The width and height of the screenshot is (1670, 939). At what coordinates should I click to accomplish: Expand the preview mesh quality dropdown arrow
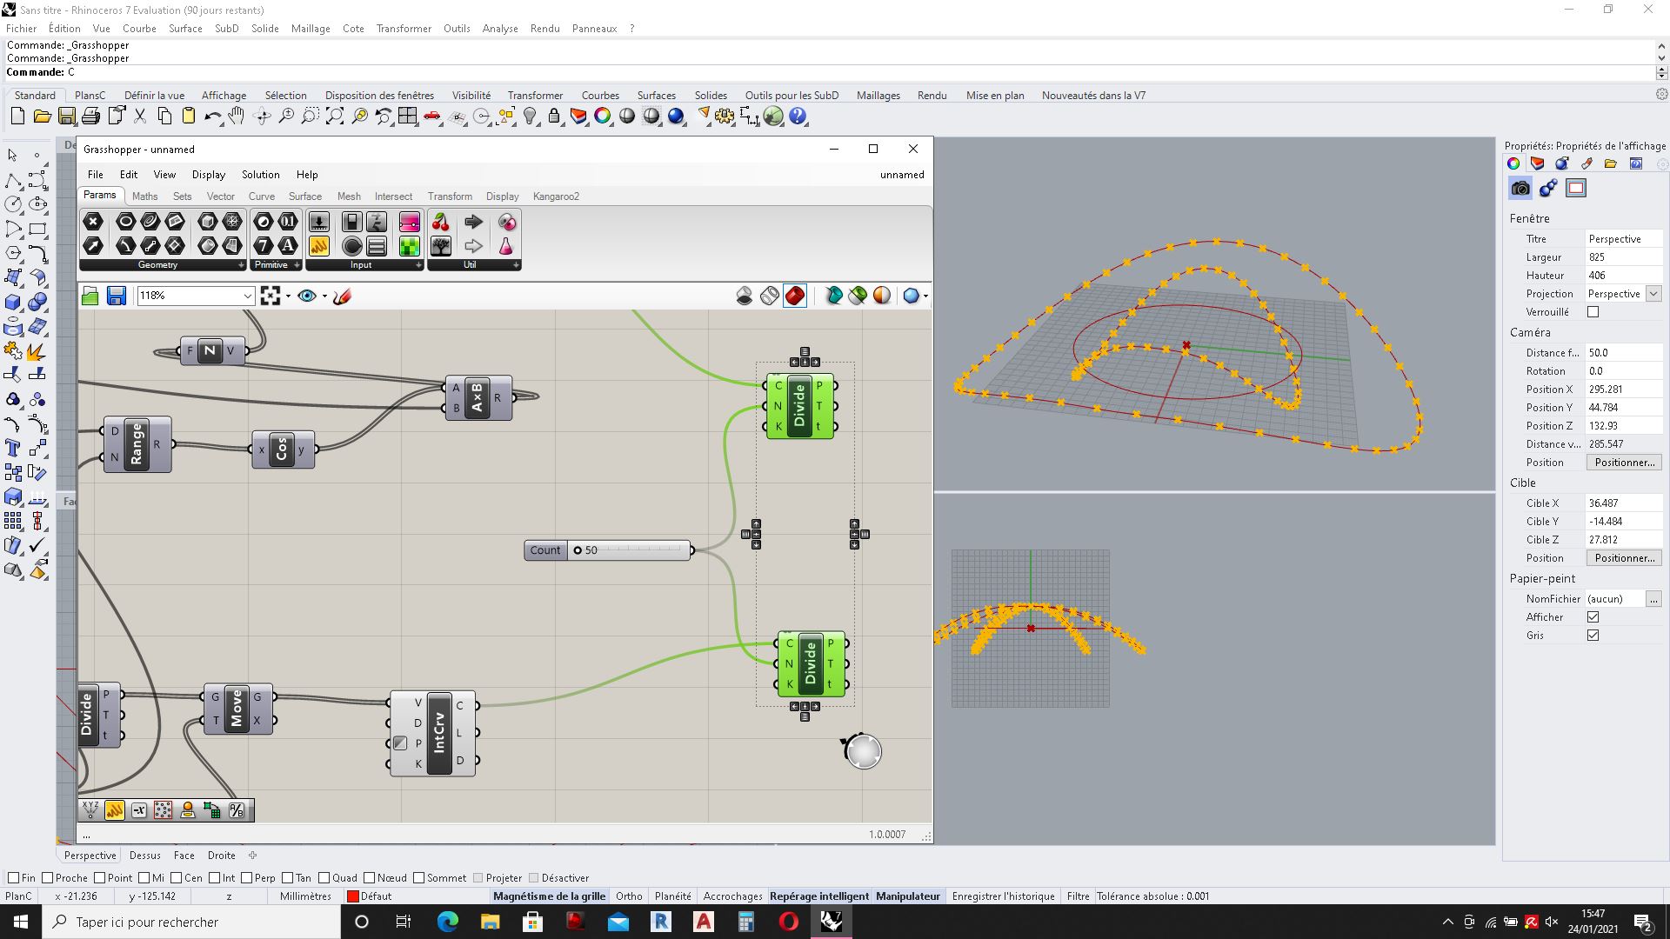[x=925, y=296]
